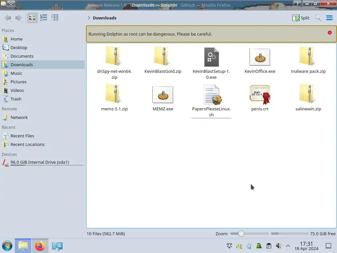This screenshot has width=337, height=253.
Task: Activate Dolphin file manager in taskbar
Action: (x=23, y=246)
